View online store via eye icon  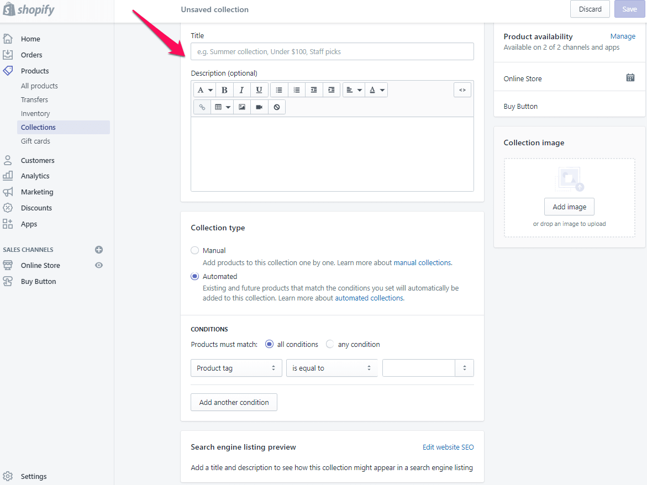pyautogui.click(x=98, y=265)
